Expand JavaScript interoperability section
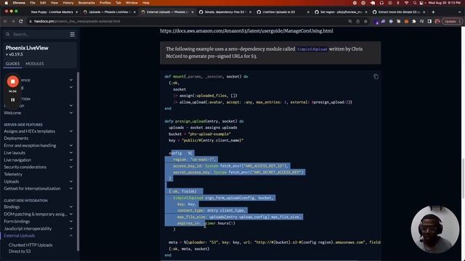 [x=71, y=228]
